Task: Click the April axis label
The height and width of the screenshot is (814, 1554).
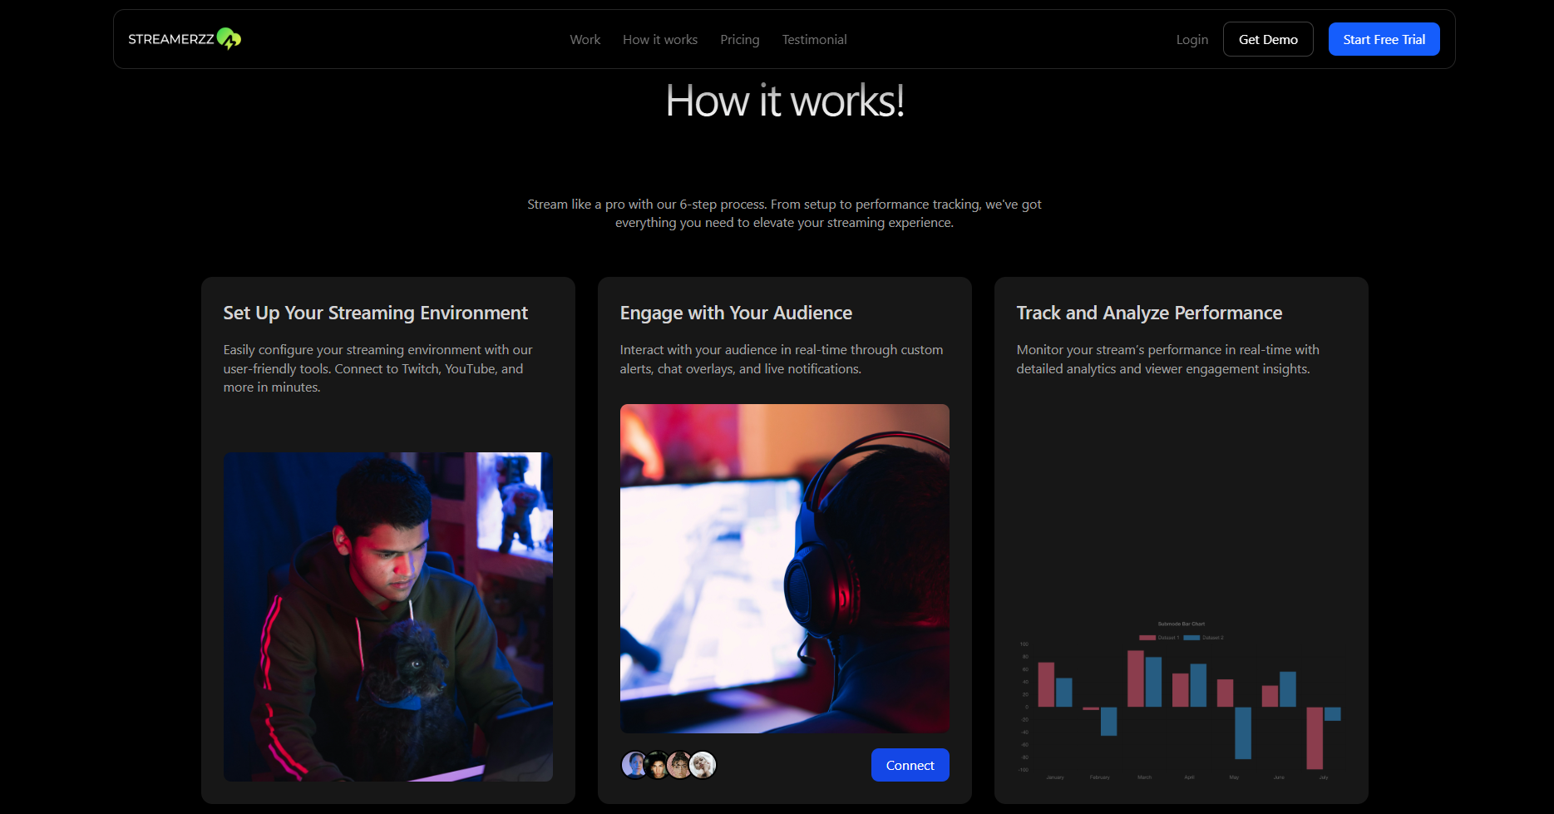Action: [x=1189, y=777]
